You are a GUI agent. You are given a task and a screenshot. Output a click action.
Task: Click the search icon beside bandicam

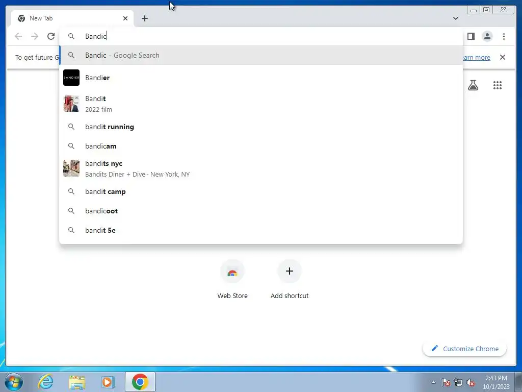(x=71, y=146)
